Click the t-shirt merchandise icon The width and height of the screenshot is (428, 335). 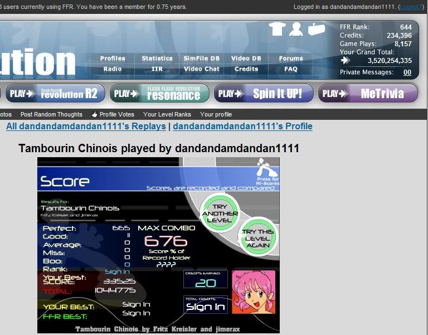pyautogui.click(x=277, y=29)
